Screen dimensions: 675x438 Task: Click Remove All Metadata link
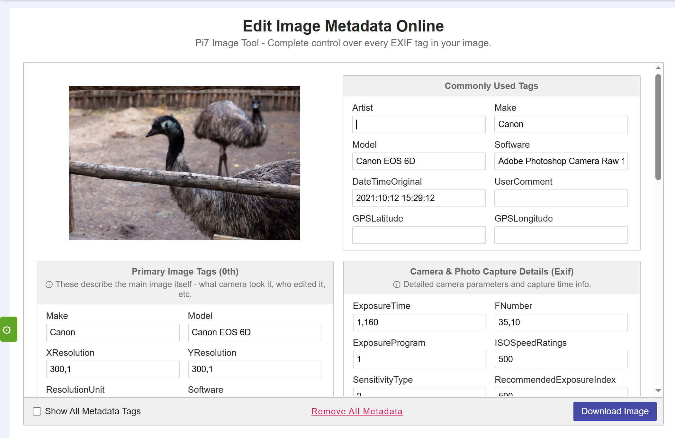click(x=357, y=411)
